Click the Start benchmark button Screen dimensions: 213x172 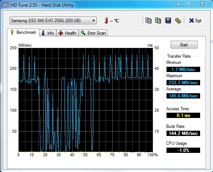pos(184,45)
